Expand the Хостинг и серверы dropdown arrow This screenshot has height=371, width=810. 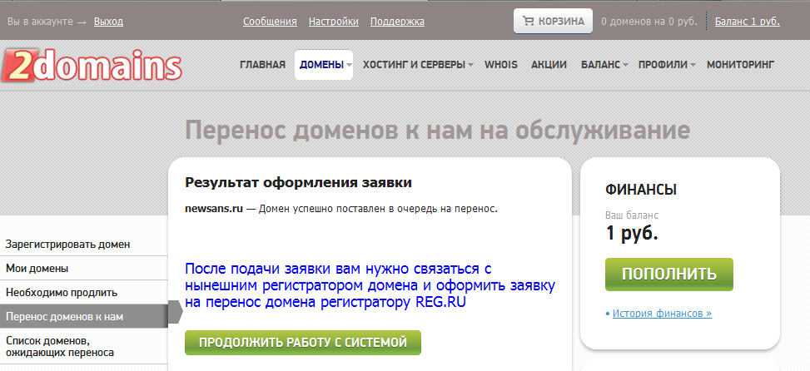click(470, 65)
